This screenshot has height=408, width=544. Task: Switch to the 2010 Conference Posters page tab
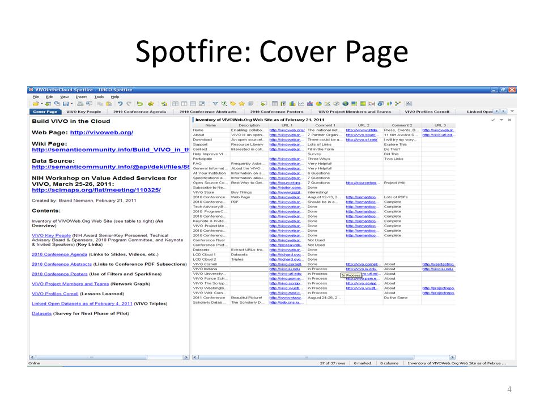coord(277,112)
